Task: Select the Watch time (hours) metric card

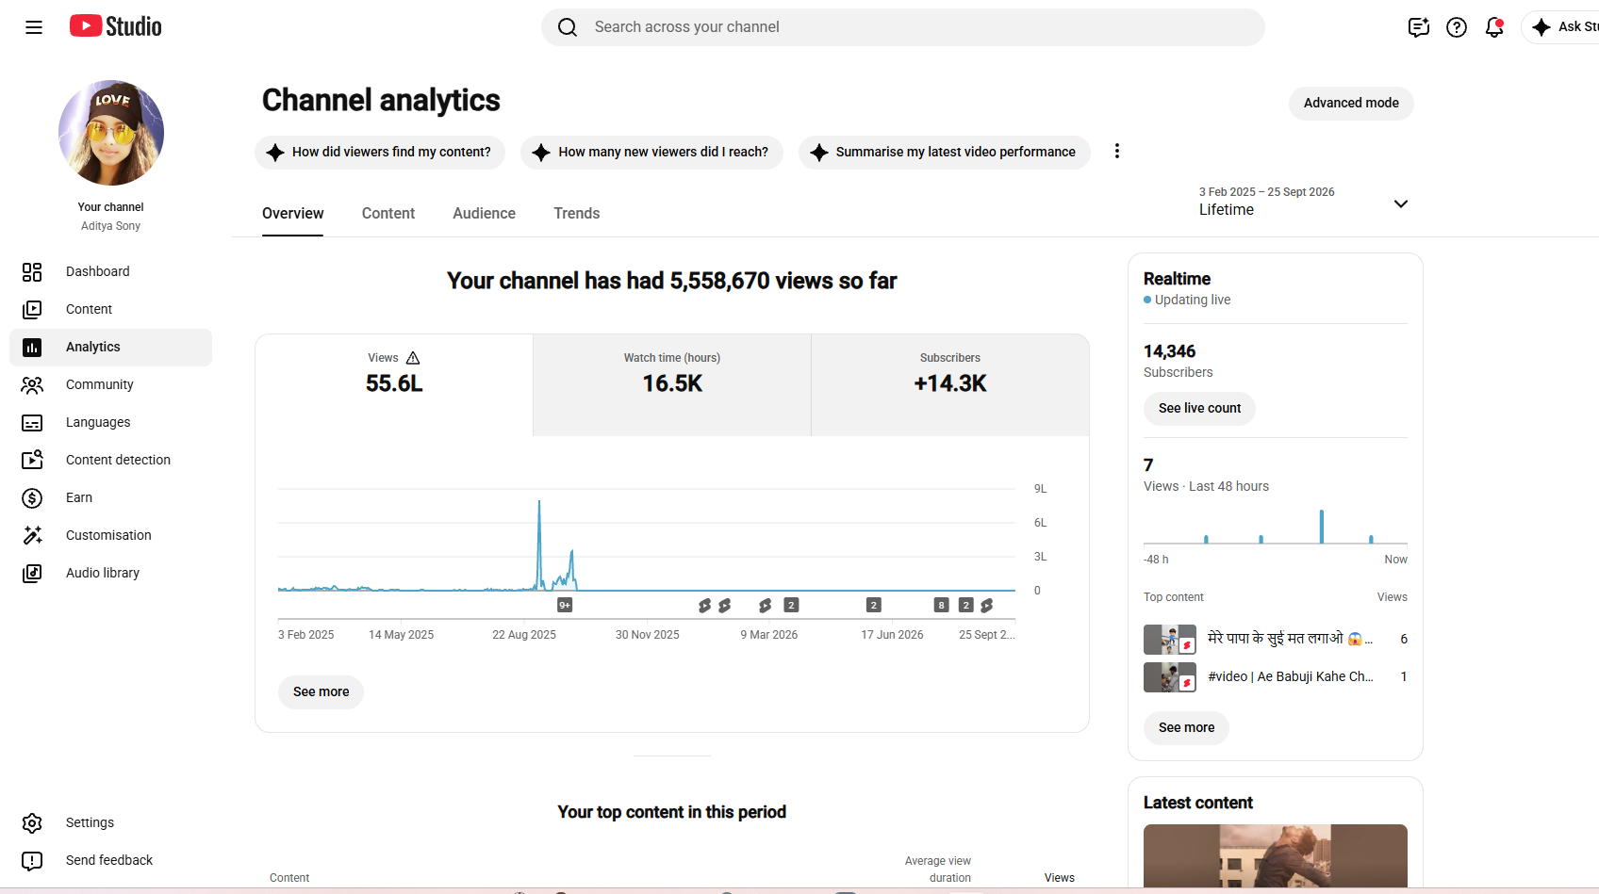Action: (672, 384)
